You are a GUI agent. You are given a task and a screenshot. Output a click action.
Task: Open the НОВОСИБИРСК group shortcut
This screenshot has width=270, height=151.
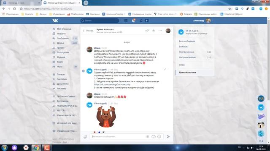67,106
